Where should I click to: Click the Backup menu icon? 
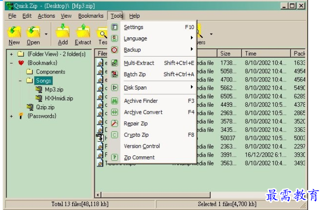coord(114,50)
